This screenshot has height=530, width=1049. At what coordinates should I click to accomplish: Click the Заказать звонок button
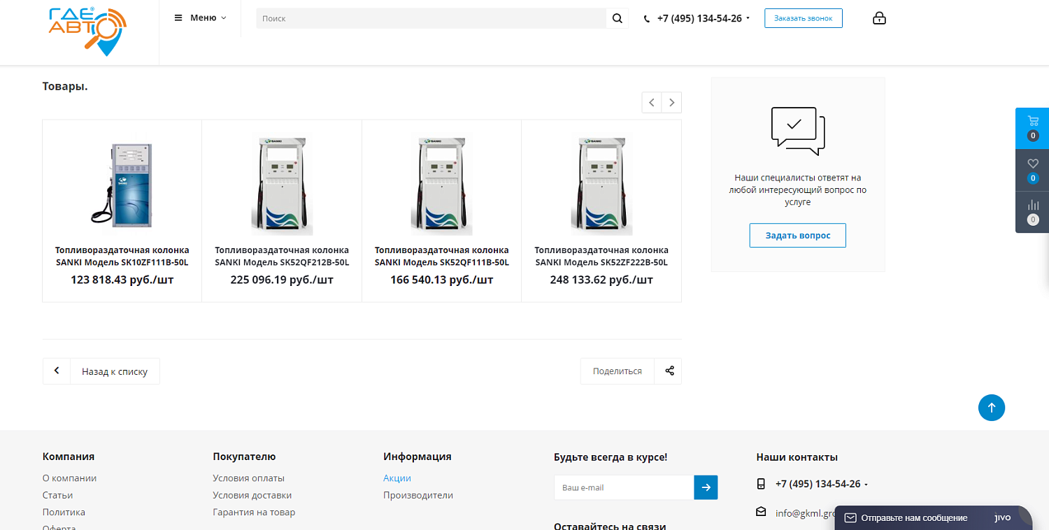click(x=804, y=18)
